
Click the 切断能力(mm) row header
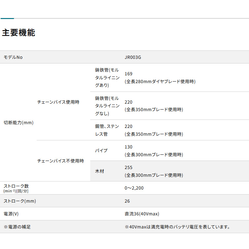[x=18, y=123]
